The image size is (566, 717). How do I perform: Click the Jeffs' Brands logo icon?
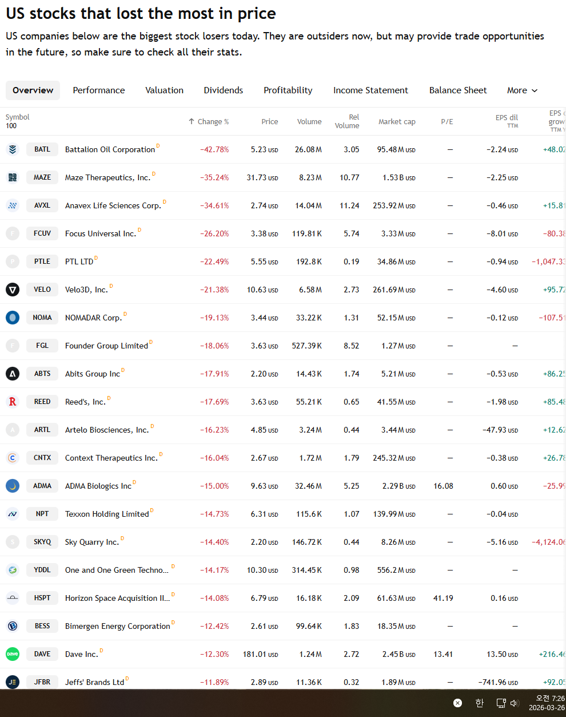pos(13,682)
